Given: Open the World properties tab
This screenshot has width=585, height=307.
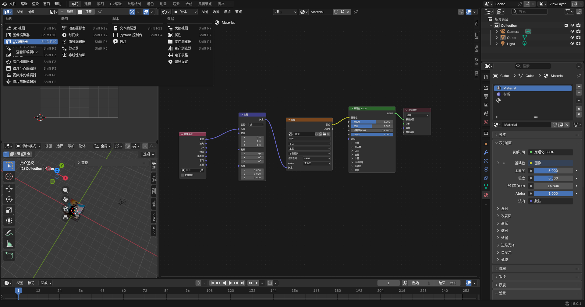Looking at the screenshot, I should coord(486,122).
